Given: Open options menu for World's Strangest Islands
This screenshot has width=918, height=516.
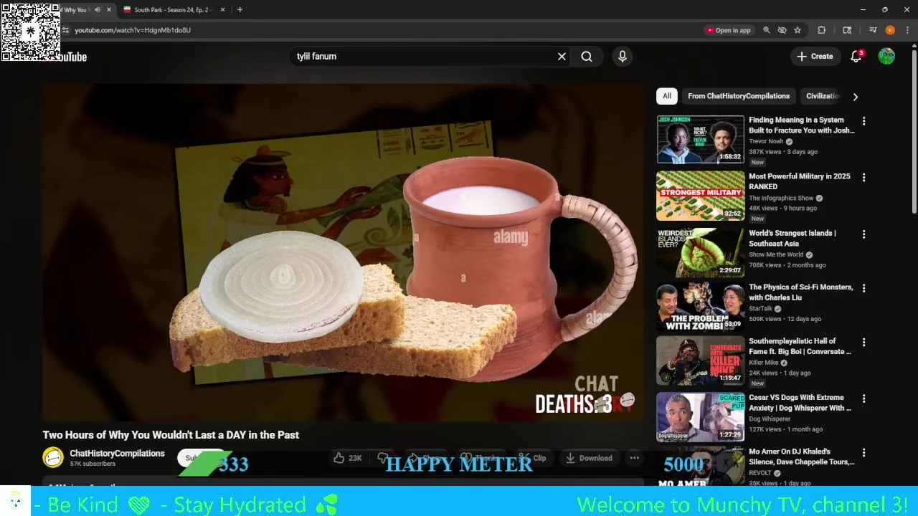Looking at the screenshot, I should [x=863, y=234].
